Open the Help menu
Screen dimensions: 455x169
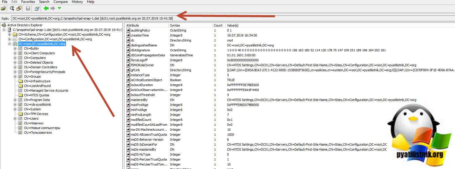point(91,2)
